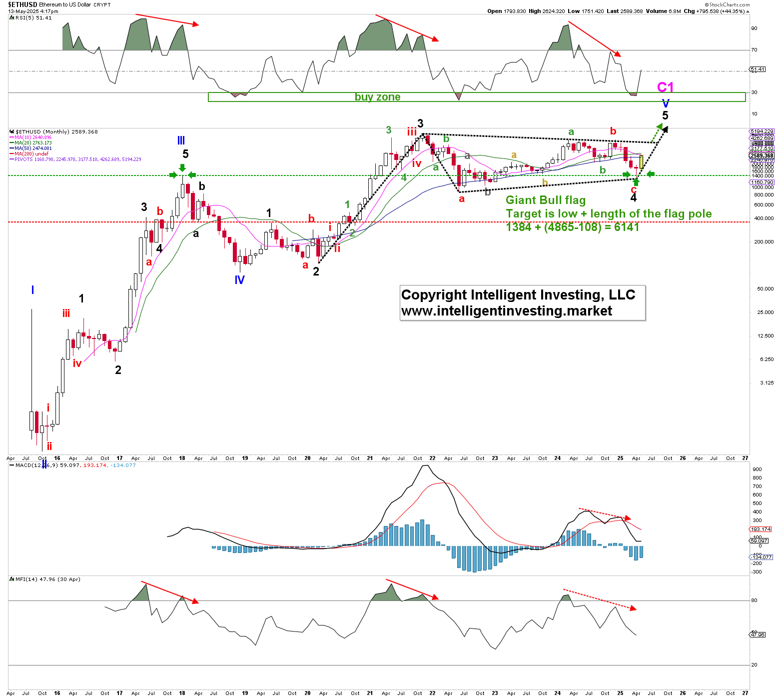Select the blue IV wave label
This screenshot has height=698, width=782.
tap(239, 280)
